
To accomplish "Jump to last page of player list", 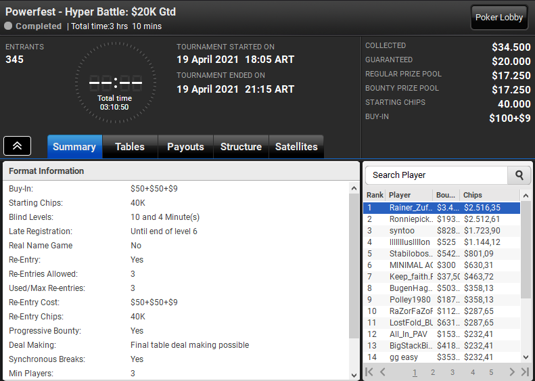I will pos(525,372).
